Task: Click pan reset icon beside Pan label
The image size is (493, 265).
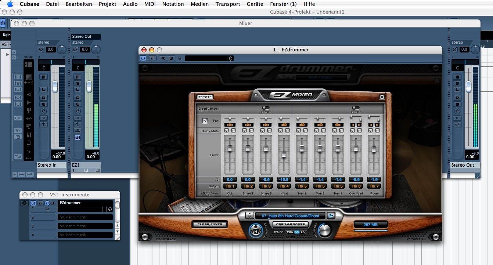Action: click(205, 120)
